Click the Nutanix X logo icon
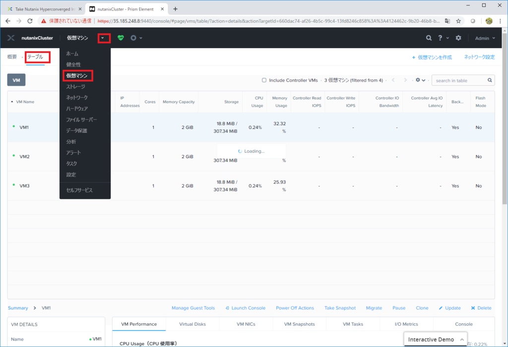 click(11, 38)
